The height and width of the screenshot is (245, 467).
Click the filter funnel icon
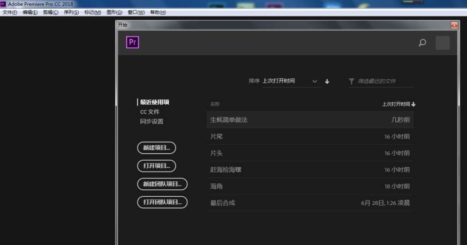[x=351, y=81]
